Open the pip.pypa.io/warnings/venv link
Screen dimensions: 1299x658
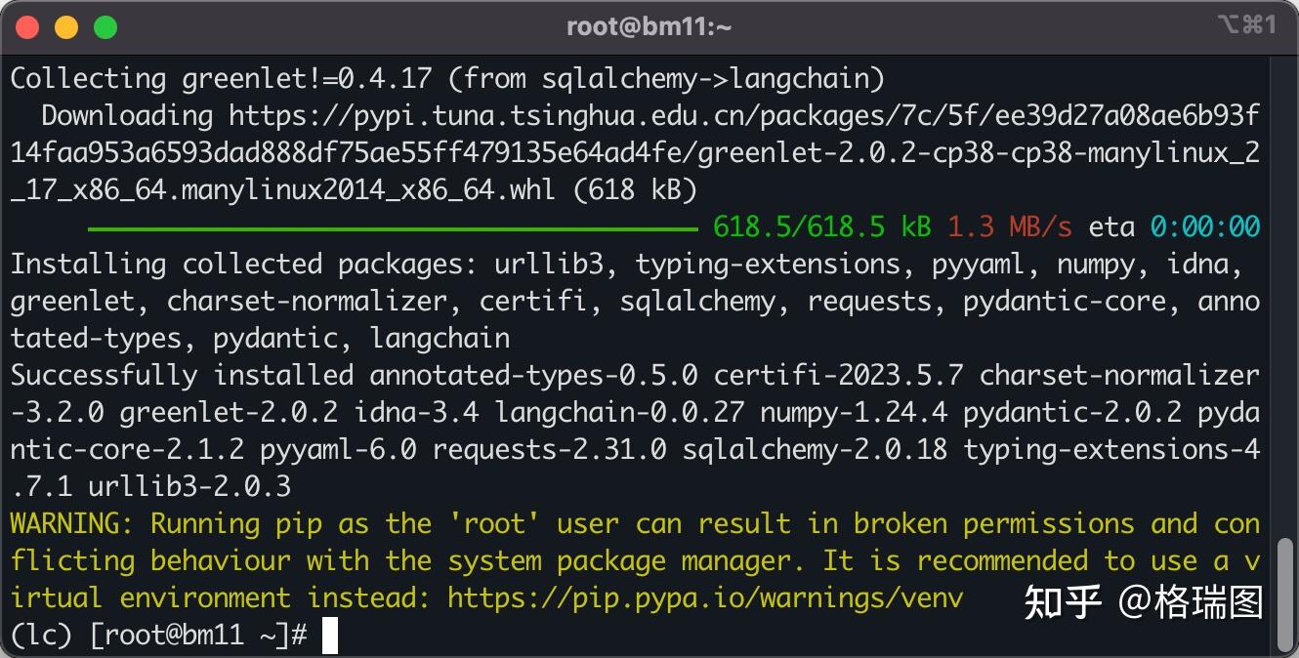pyautogui.click(x=705, y=597)
